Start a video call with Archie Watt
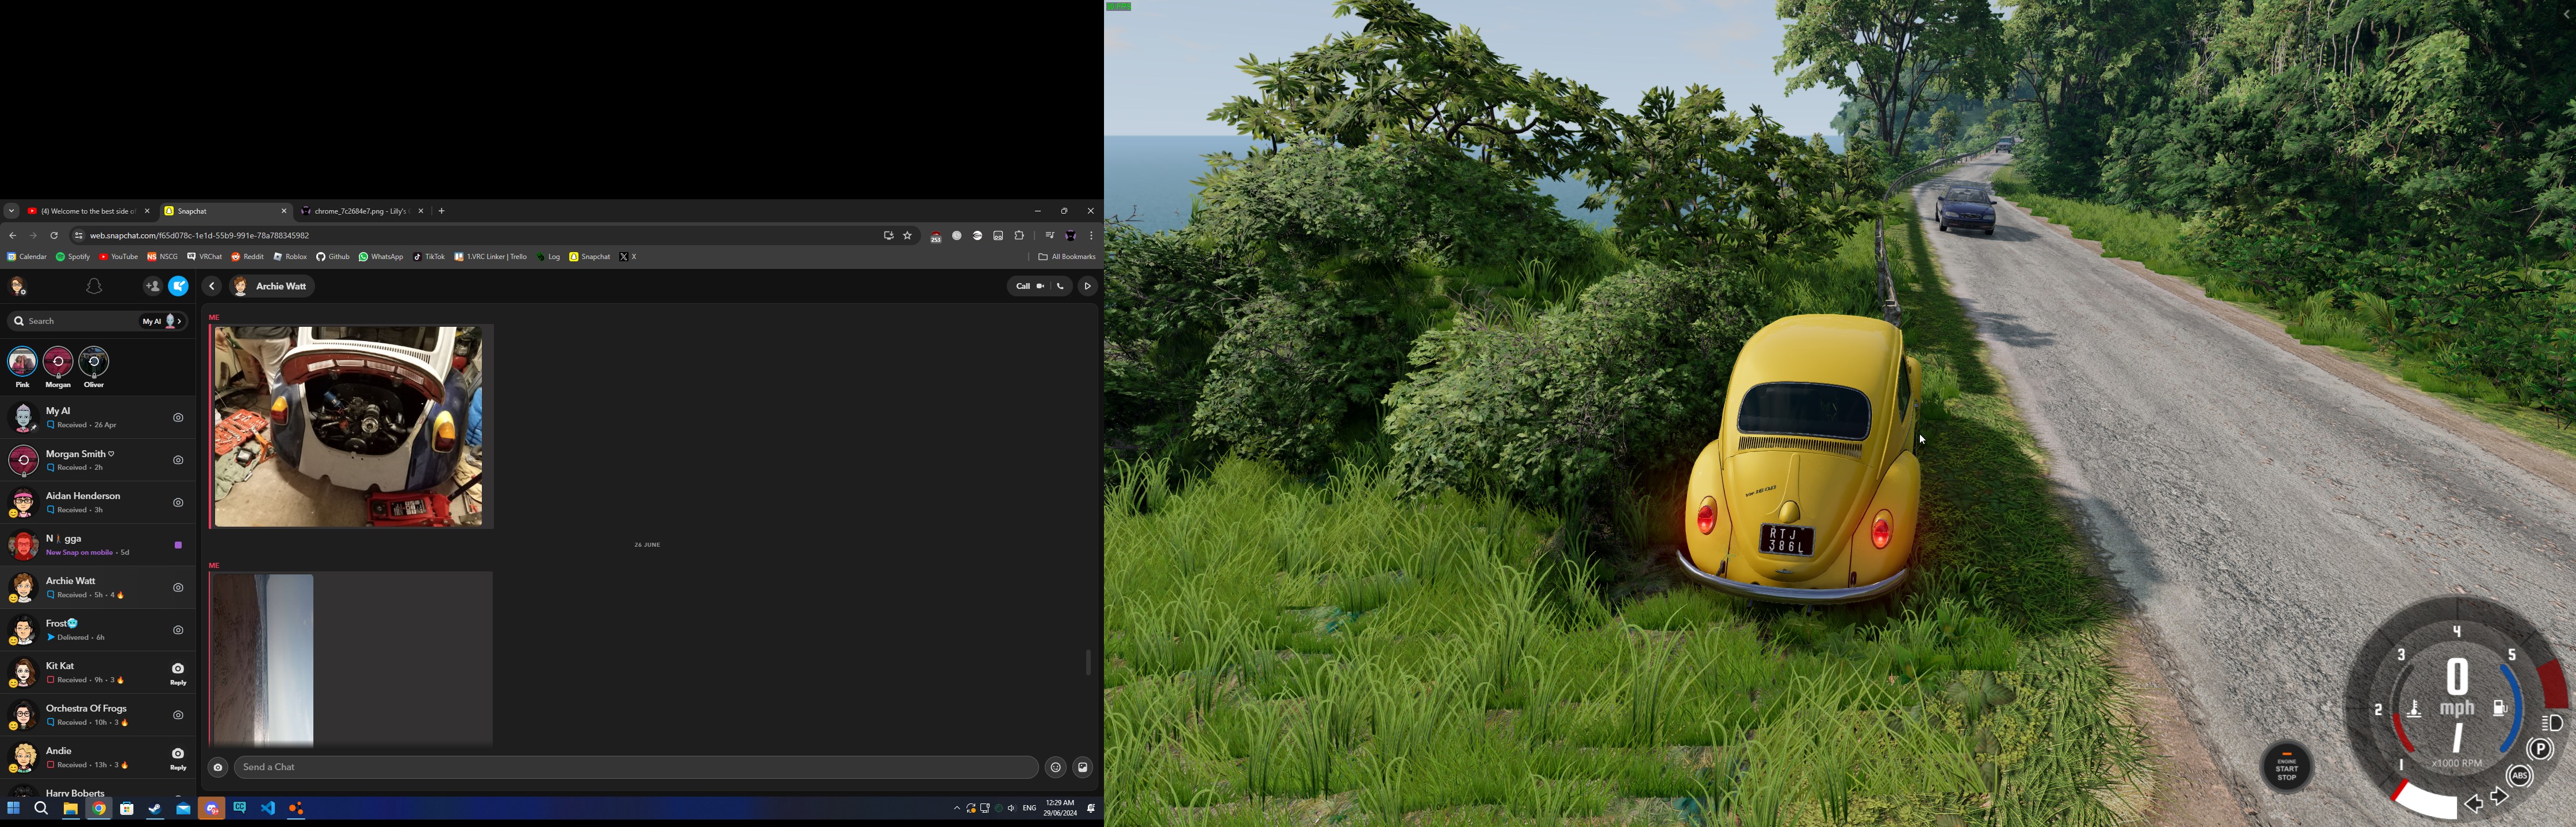 pos(1041,287)
